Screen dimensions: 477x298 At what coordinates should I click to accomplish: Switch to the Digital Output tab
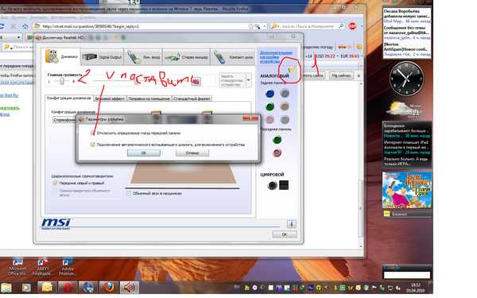pyautogui.click(x=103, y=57)
